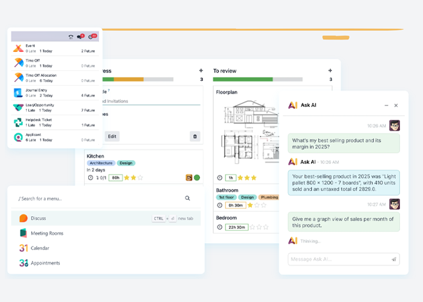
Task: Click the clock icon on Kitchen card
Action: click(x=91, y=178)
